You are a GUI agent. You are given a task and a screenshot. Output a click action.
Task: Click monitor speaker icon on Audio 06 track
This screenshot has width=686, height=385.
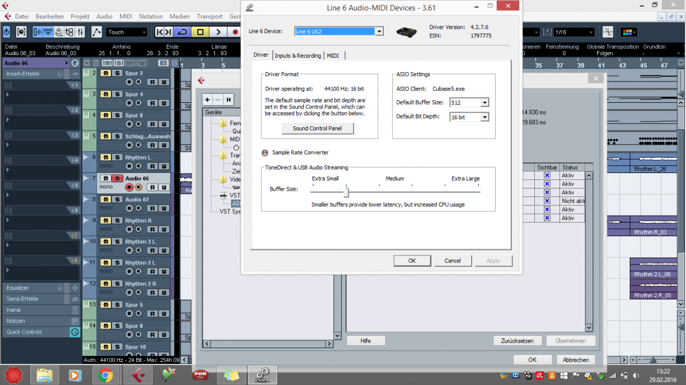[x=138, y=187]
